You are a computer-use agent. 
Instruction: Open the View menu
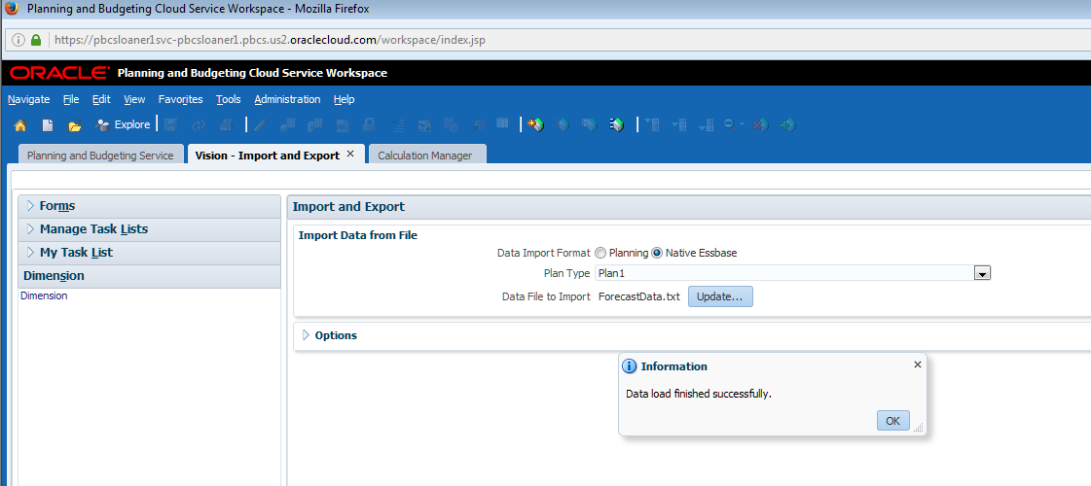pyautogui.click(x=134, y=99)
